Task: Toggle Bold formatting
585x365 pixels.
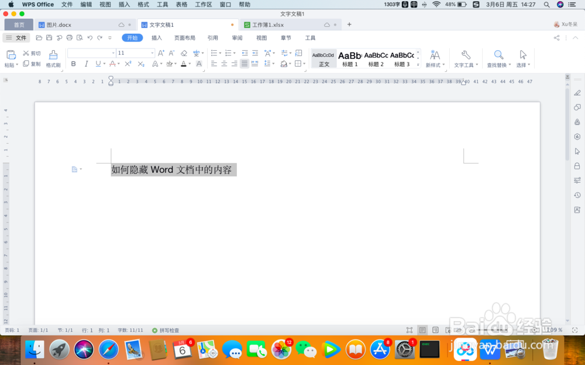Action: tap(74, 64)
